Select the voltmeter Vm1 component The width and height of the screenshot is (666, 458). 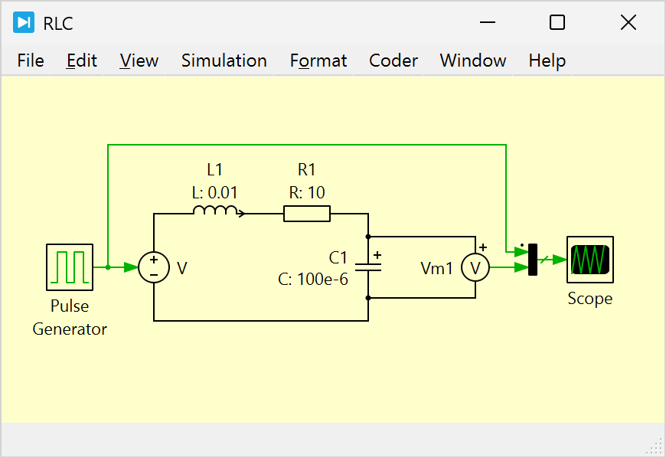point(475,267)
